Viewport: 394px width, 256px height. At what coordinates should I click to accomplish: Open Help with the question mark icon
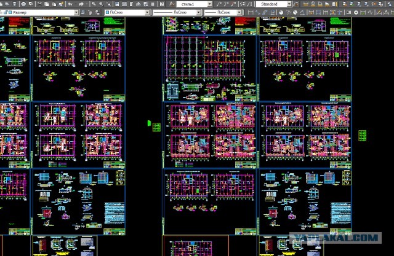tap(162, 4)
